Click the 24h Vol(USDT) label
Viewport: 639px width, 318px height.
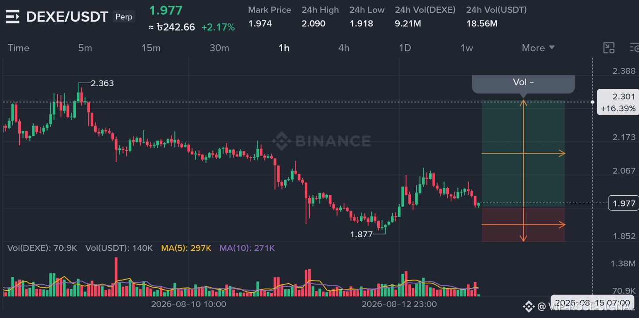[497, 10]
